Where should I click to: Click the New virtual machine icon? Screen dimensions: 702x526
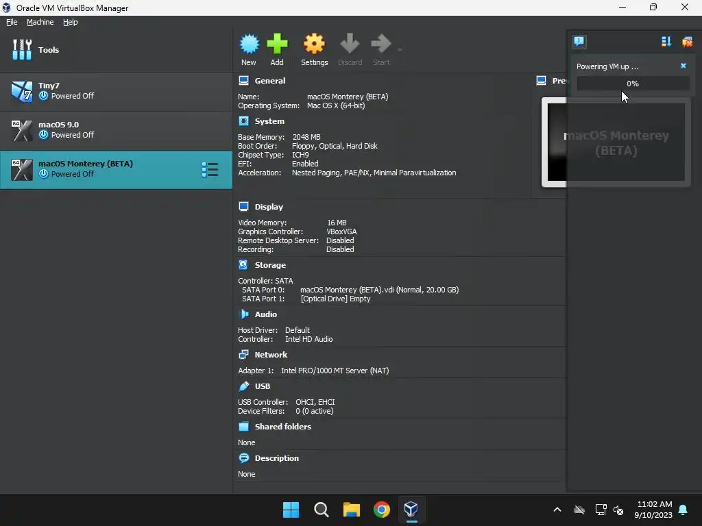coord(249,44)
